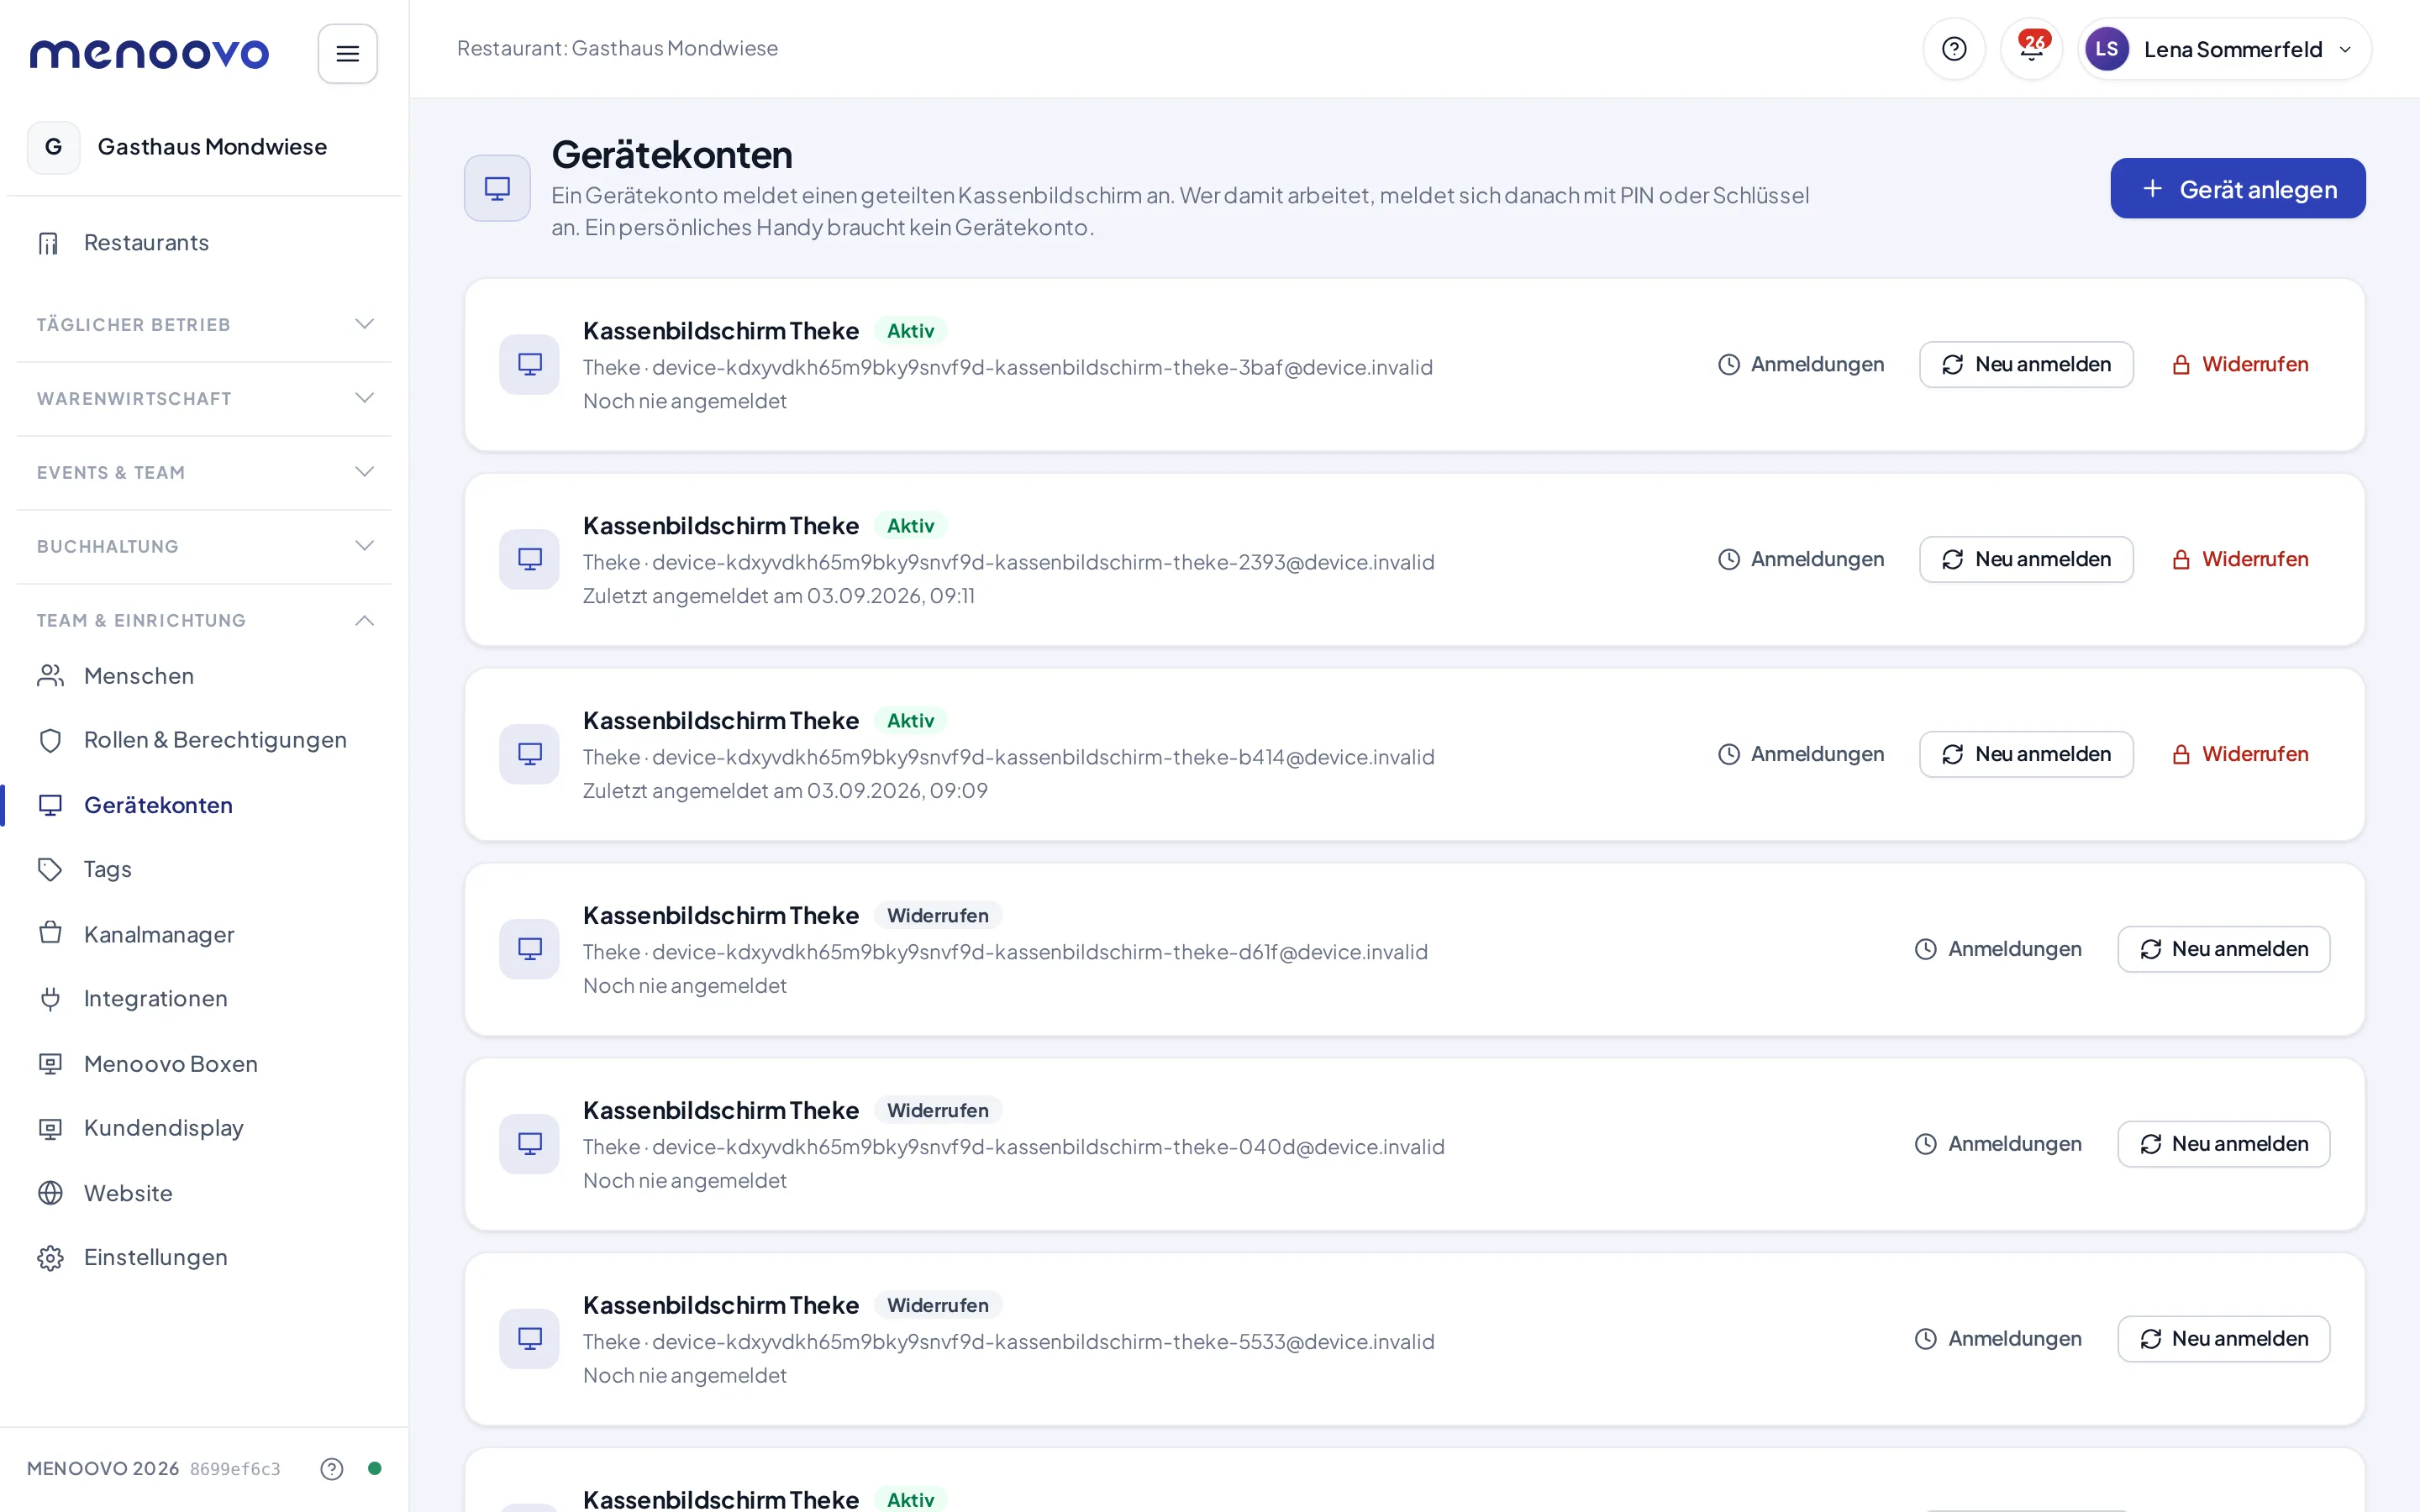
Task: Open Integrationen in the sidebar
Action: pos(204,998)
